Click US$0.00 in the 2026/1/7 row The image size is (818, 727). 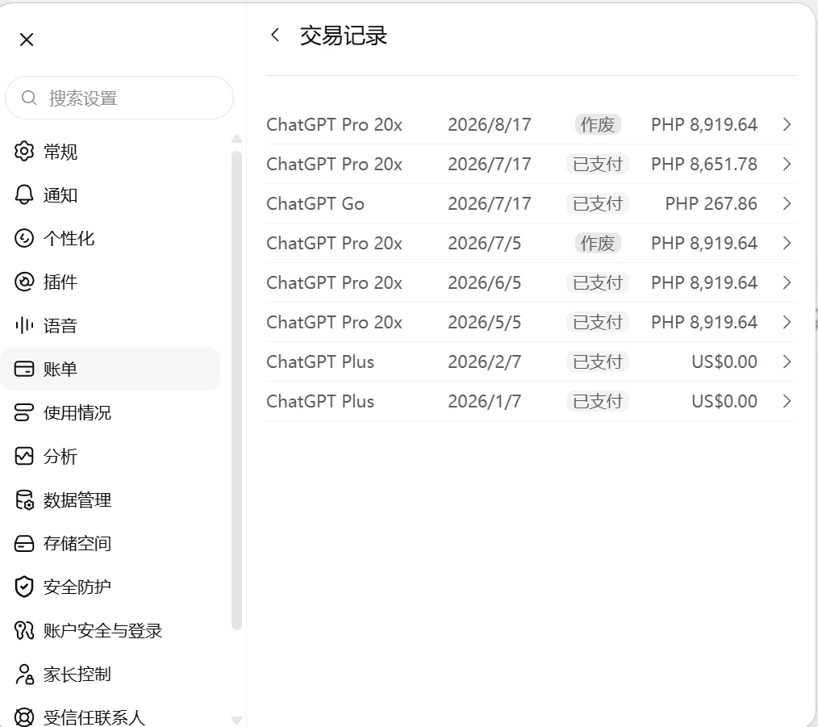tap(724, 401)
